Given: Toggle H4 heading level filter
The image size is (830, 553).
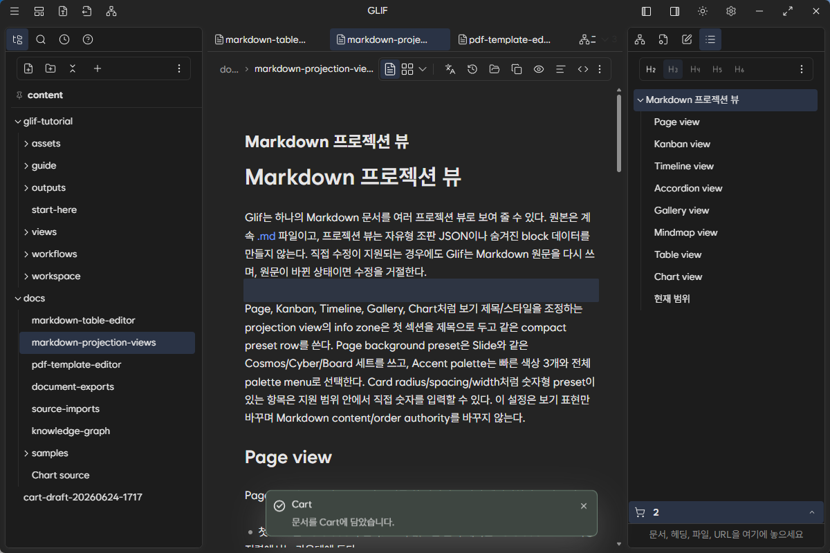Looking at the screenshot, I should 695,69.
